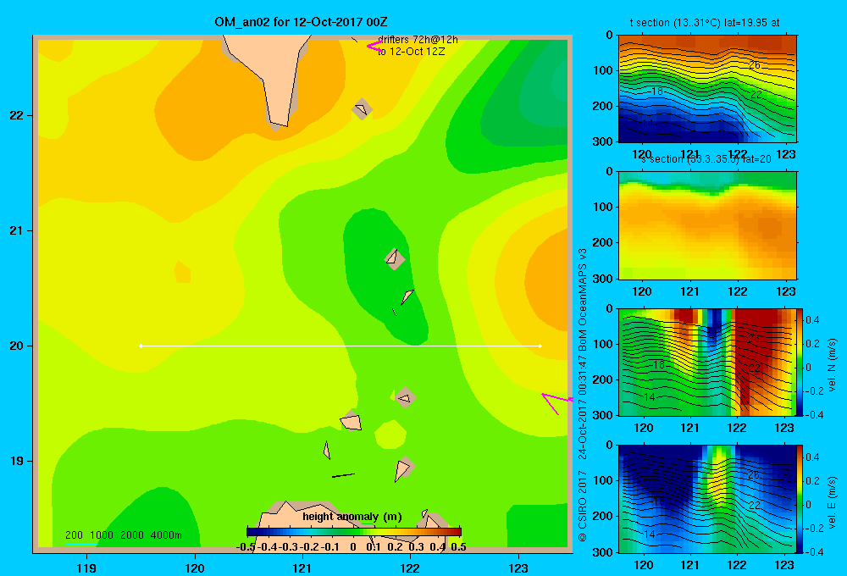Open the northward velocity section plot
The width and height of the screenshot is (847, 576).
click(707, 362)
